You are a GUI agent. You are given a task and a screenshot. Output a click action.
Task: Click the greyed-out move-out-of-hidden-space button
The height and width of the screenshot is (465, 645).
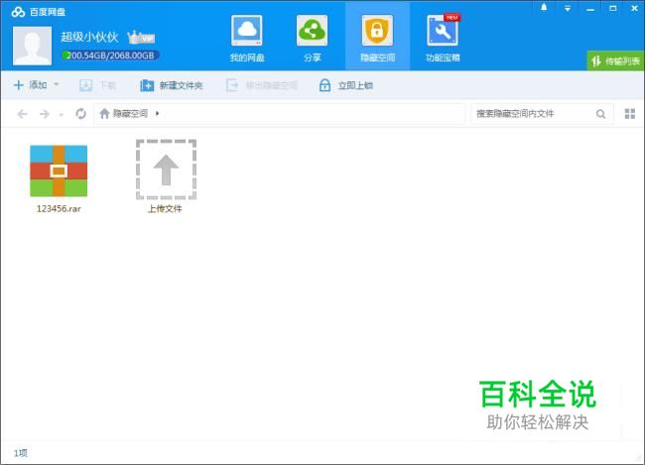tap(262, 85)
